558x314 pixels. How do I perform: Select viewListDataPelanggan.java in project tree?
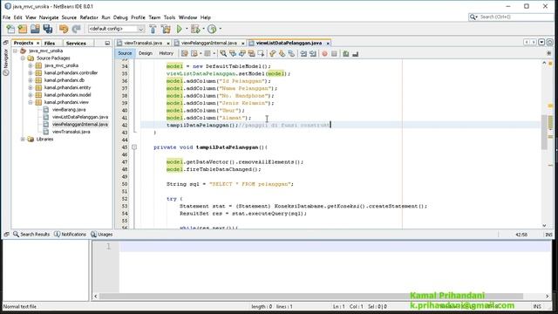80,117
